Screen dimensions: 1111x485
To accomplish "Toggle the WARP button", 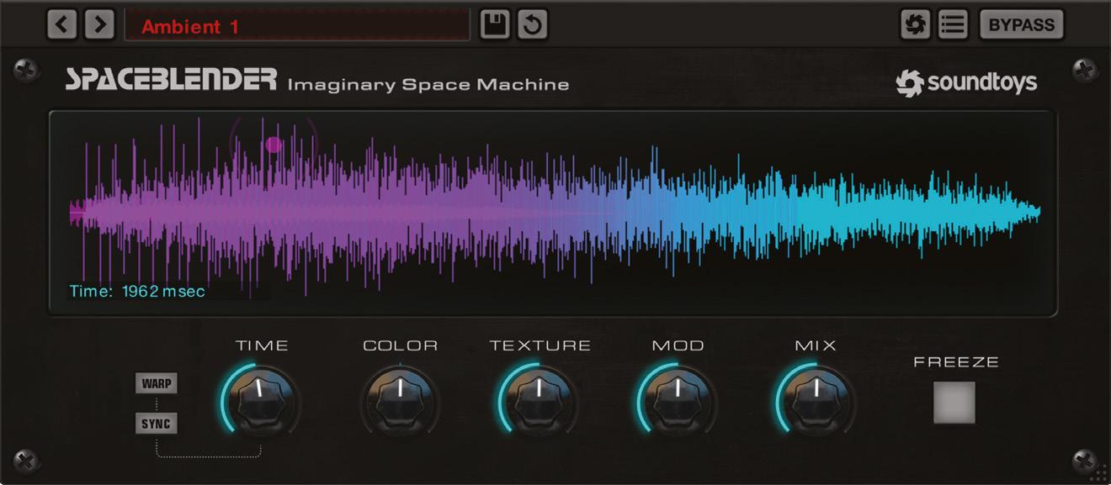I will (x=157, y=383).
